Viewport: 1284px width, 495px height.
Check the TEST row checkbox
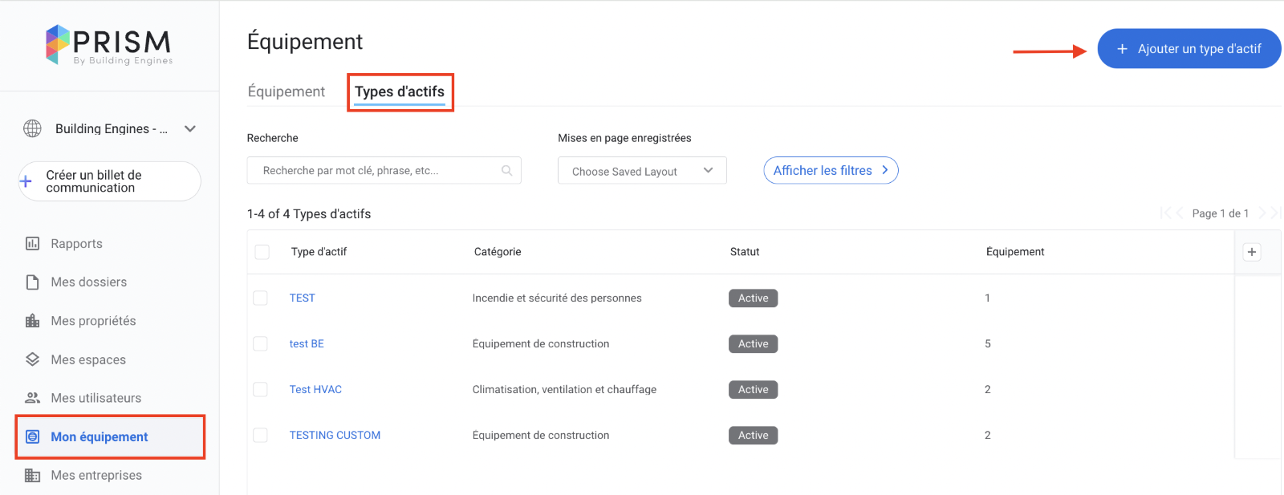pos(261,298)
